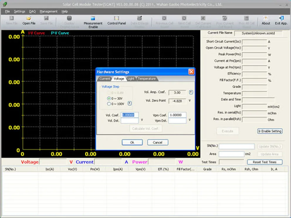Image resolution: width=291 pixels, height=218 pixels.
Task: Select the 0 ~ 30V voltage step
Action: (x=109, y=98)
